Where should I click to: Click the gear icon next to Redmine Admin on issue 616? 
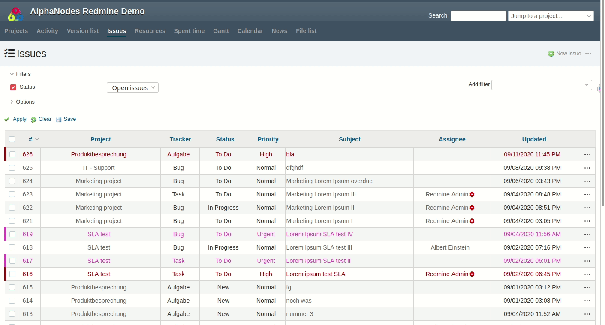point(472,274)
